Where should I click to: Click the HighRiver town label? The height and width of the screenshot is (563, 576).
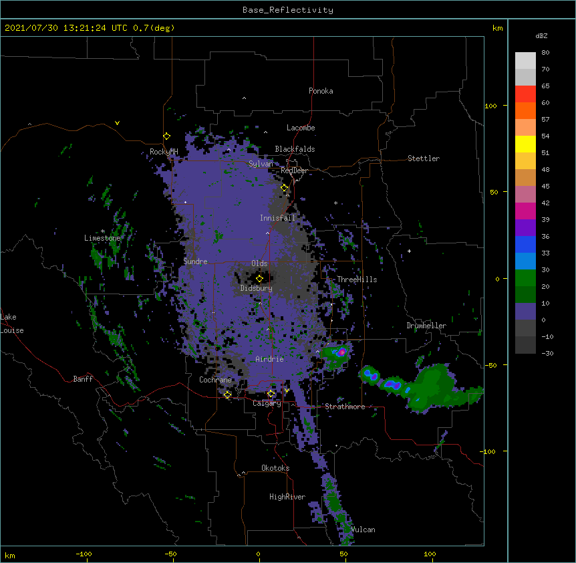287,497
